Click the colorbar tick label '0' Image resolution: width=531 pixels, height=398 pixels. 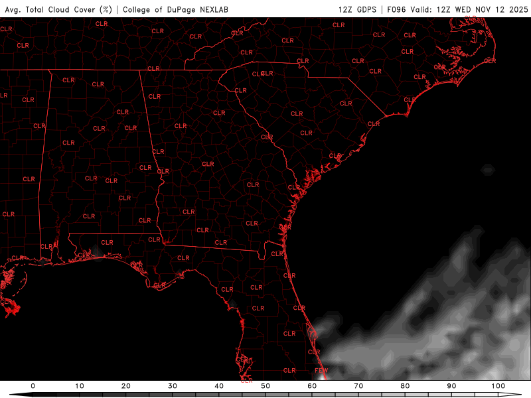coord(33,386)
